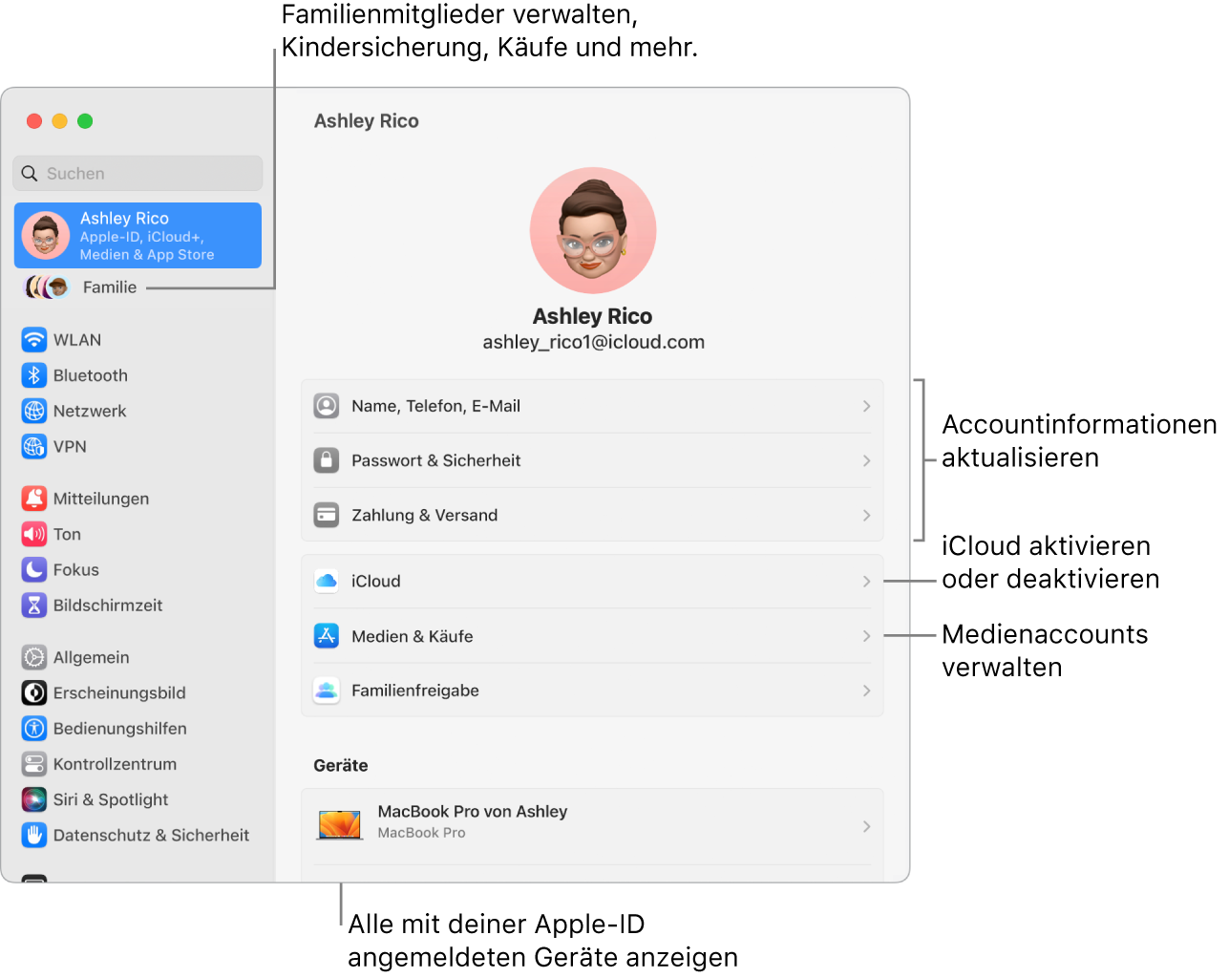
Task: Click the Siri & Spotlight icon
Action: tap(34, 799)
